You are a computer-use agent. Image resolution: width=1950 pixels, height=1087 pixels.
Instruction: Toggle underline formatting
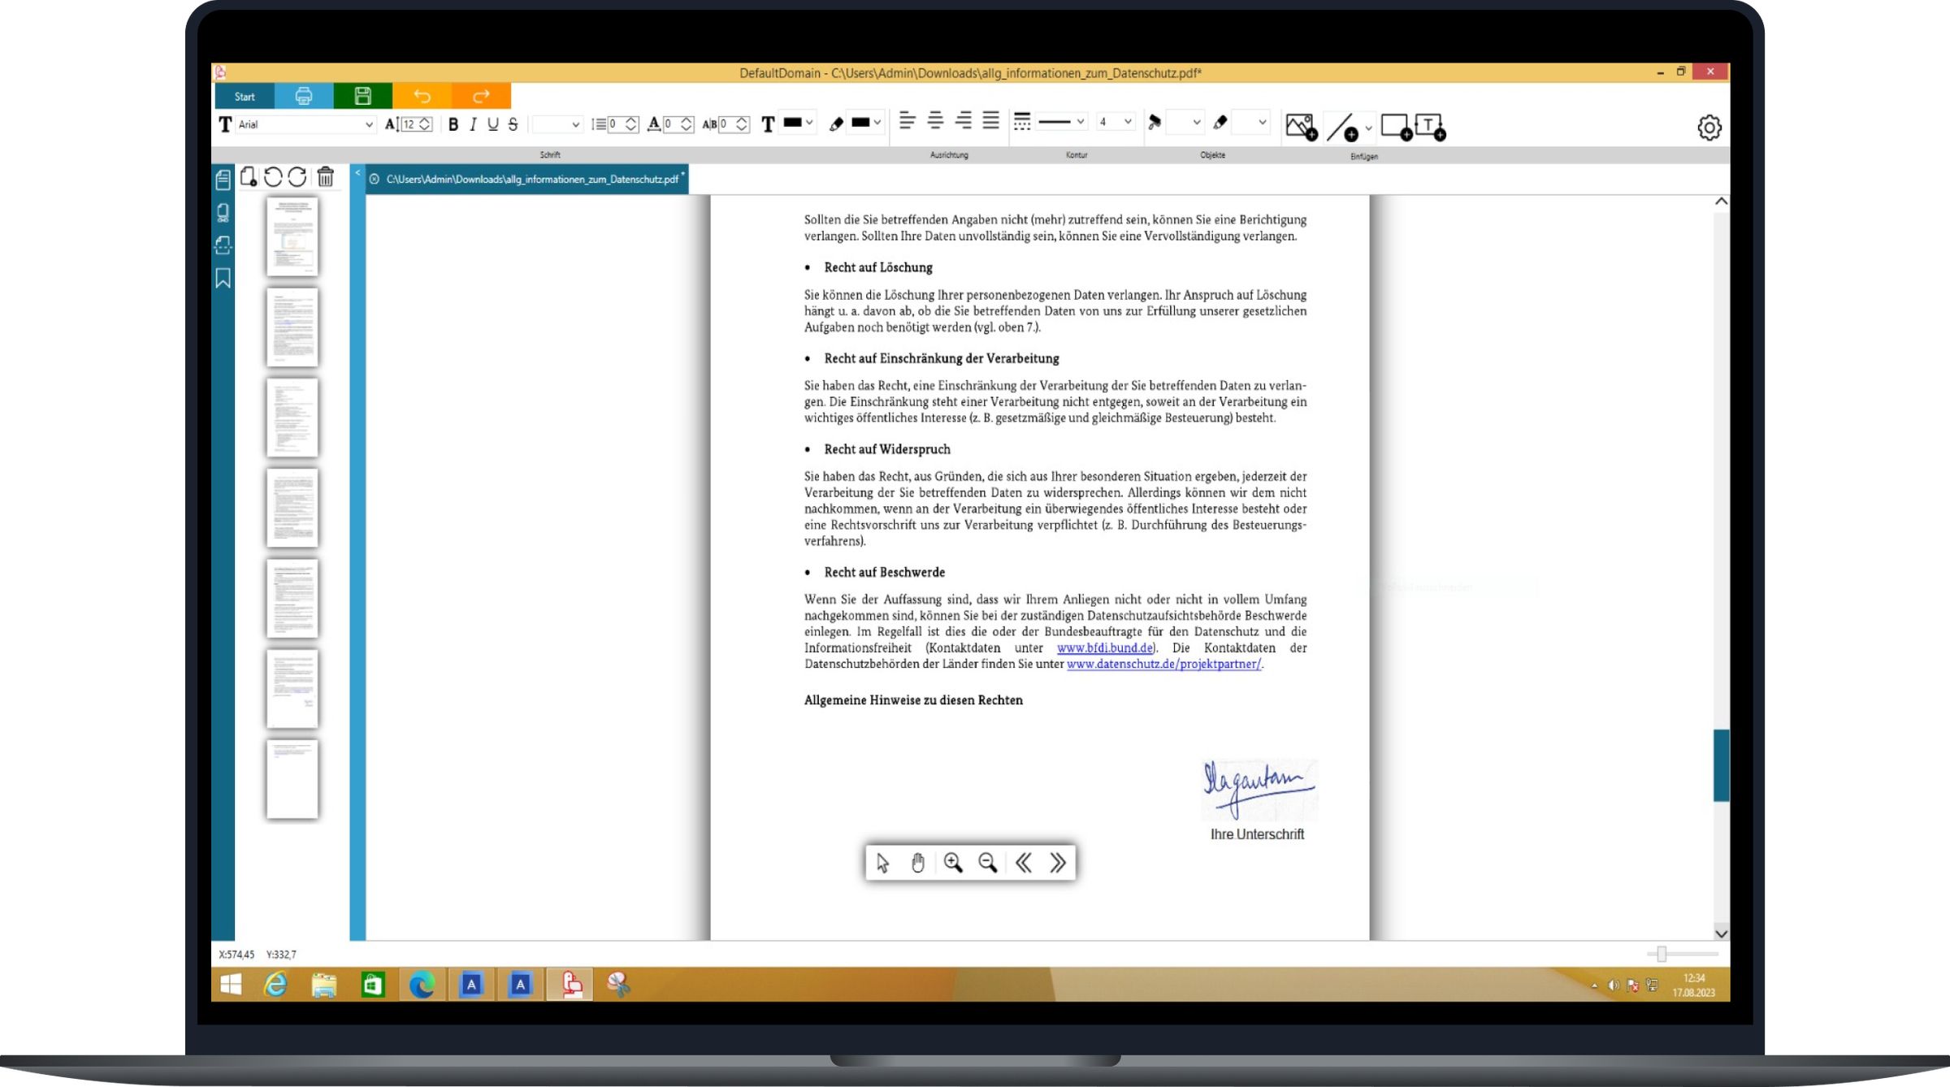point(493,124)
